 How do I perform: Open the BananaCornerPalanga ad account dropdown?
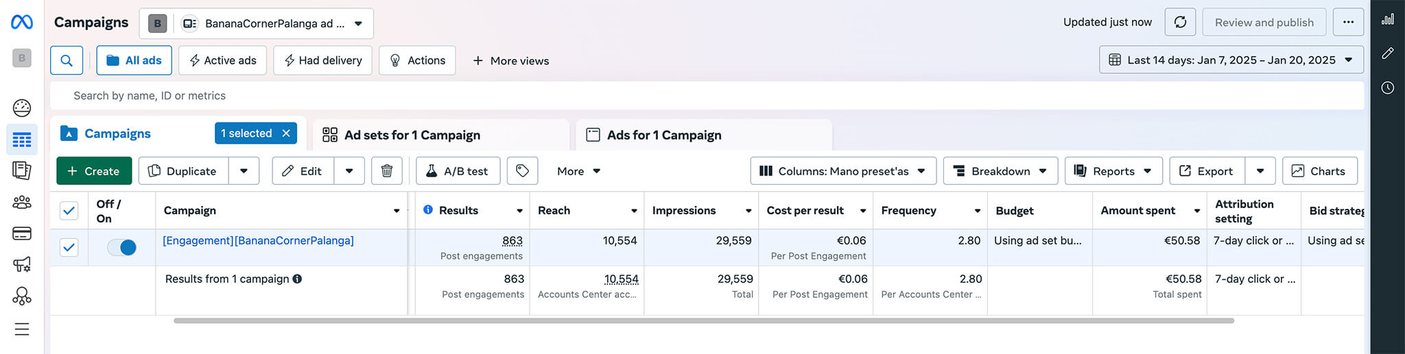click(x=257, y=23)
